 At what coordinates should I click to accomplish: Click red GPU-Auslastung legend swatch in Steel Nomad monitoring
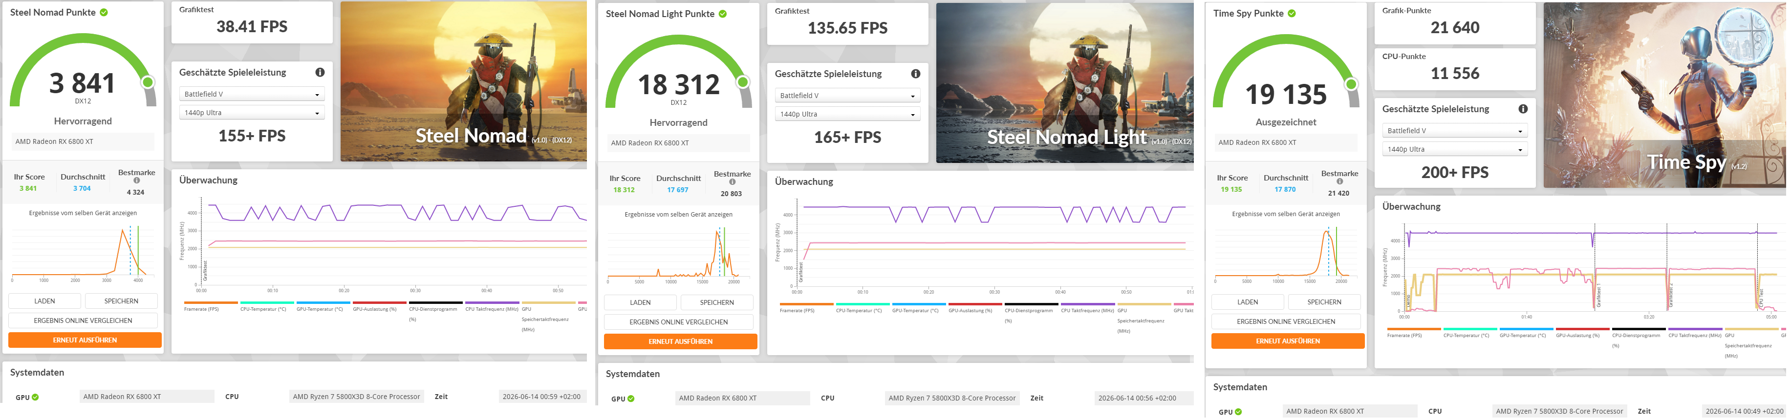380,302
